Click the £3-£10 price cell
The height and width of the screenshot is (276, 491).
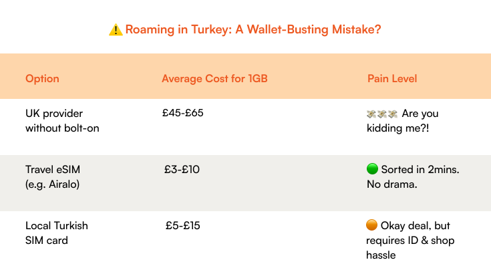pos(182,170)
